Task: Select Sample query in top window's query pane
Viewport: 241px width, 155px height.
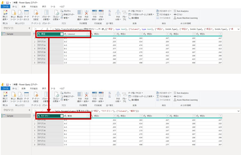Action: click(10, 34)
